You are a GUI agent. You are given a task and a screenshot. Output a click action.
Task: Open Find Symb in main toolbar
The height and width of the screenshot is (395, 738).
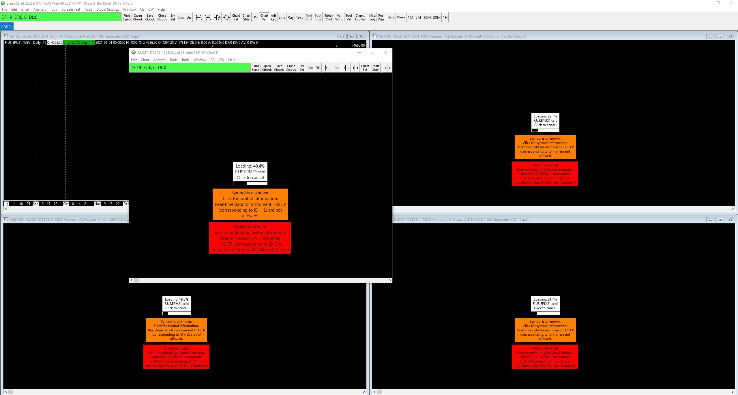[127, 18]
